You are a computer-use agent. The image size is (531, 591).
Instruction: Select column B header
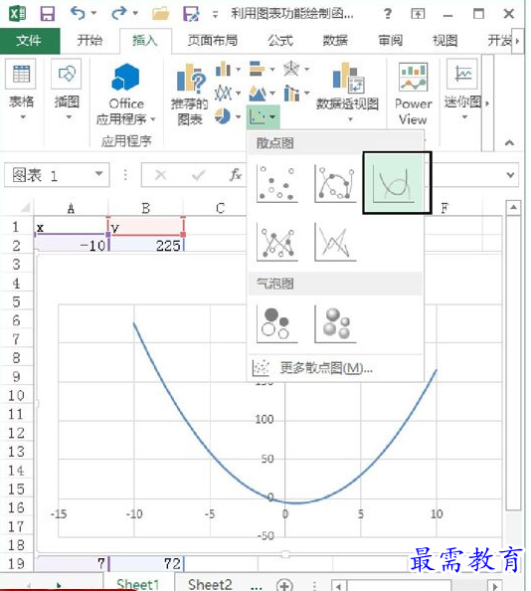point(146,208)
